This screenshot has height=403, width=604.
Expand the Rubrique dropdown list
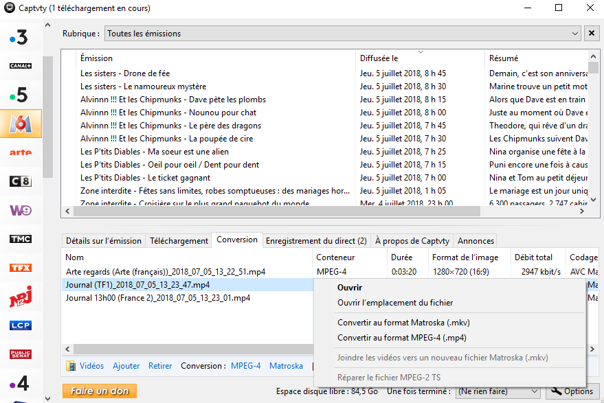574,33
